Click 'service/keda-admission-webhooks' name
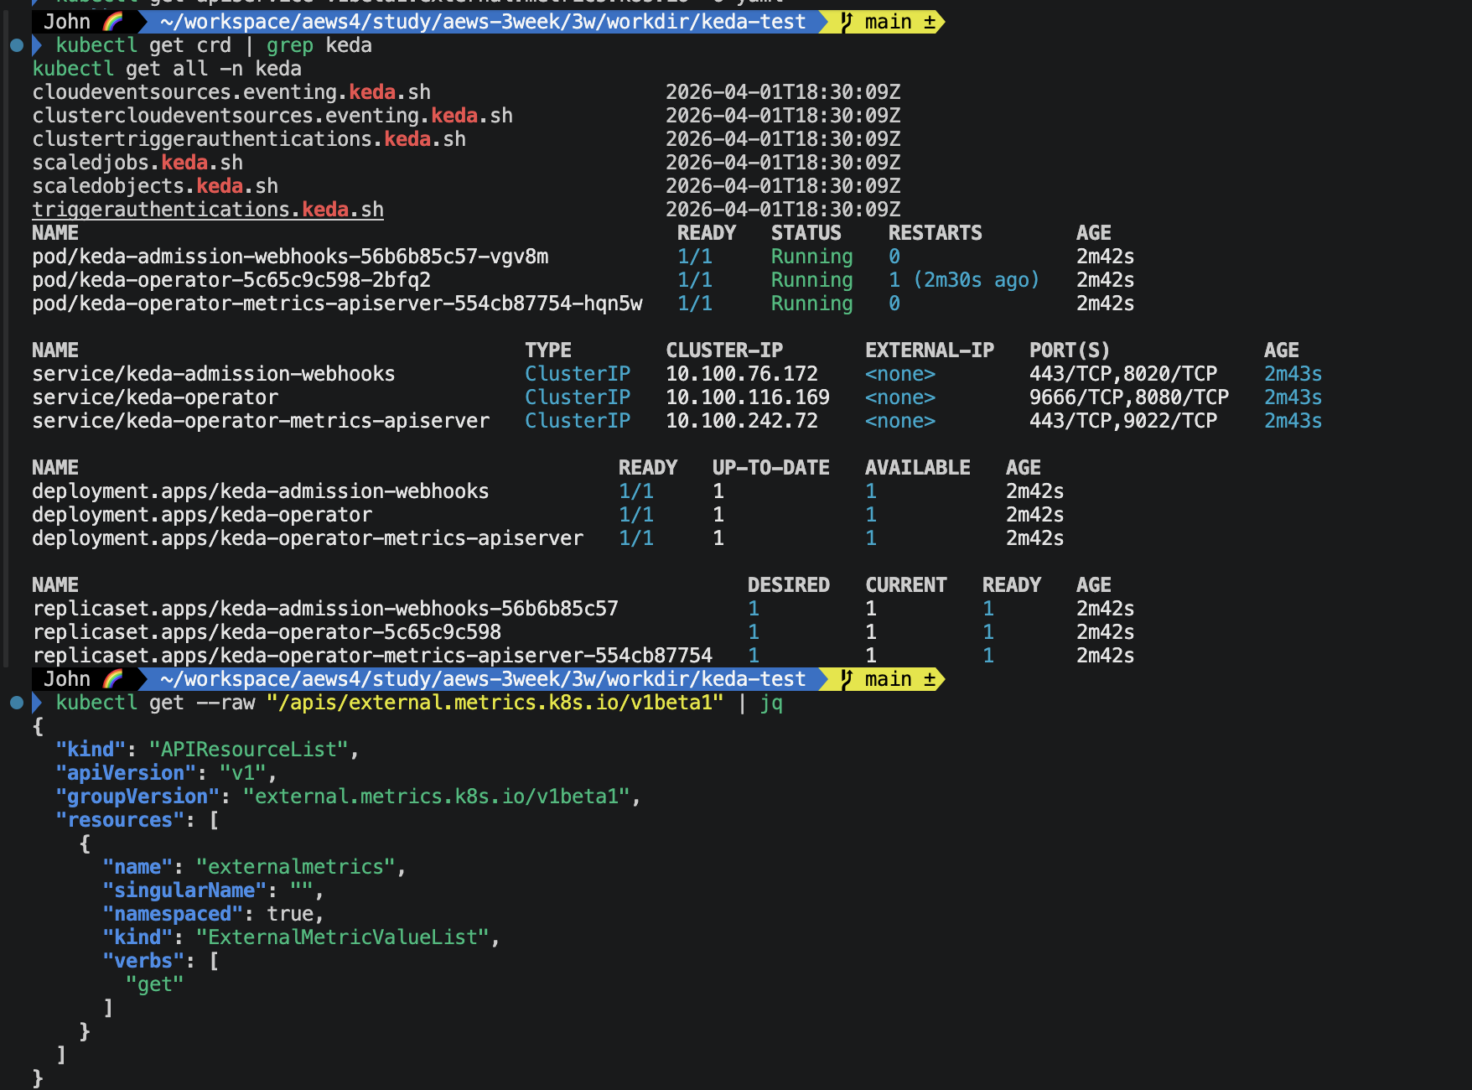Screen dimensions: 1472x1090 (x=214, y=374)
